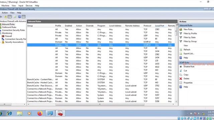Click the rules list scroll down arrow

point(176,101)
